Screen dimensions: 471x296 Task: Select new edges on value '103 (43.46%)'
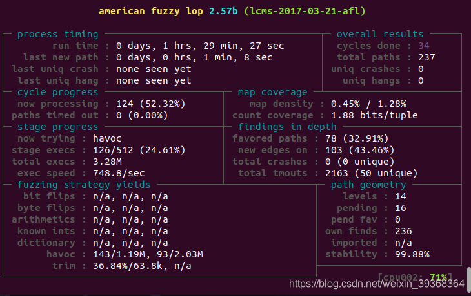360,150
